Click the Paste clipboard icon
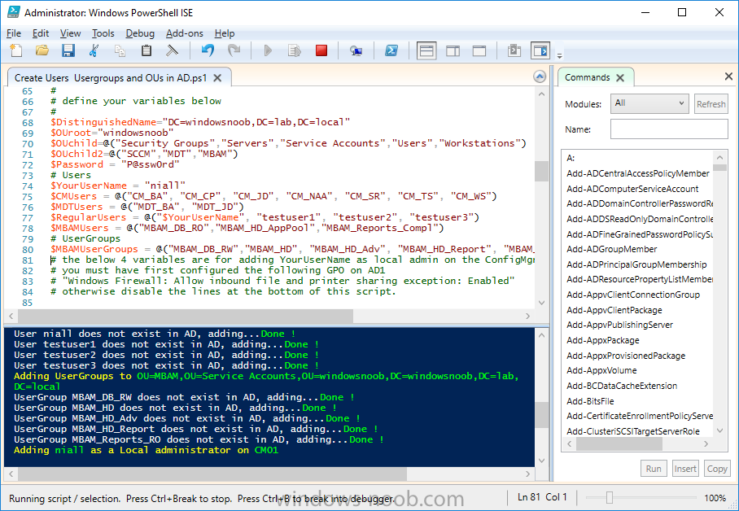This screenshot has width=739, height=511. 146,51
